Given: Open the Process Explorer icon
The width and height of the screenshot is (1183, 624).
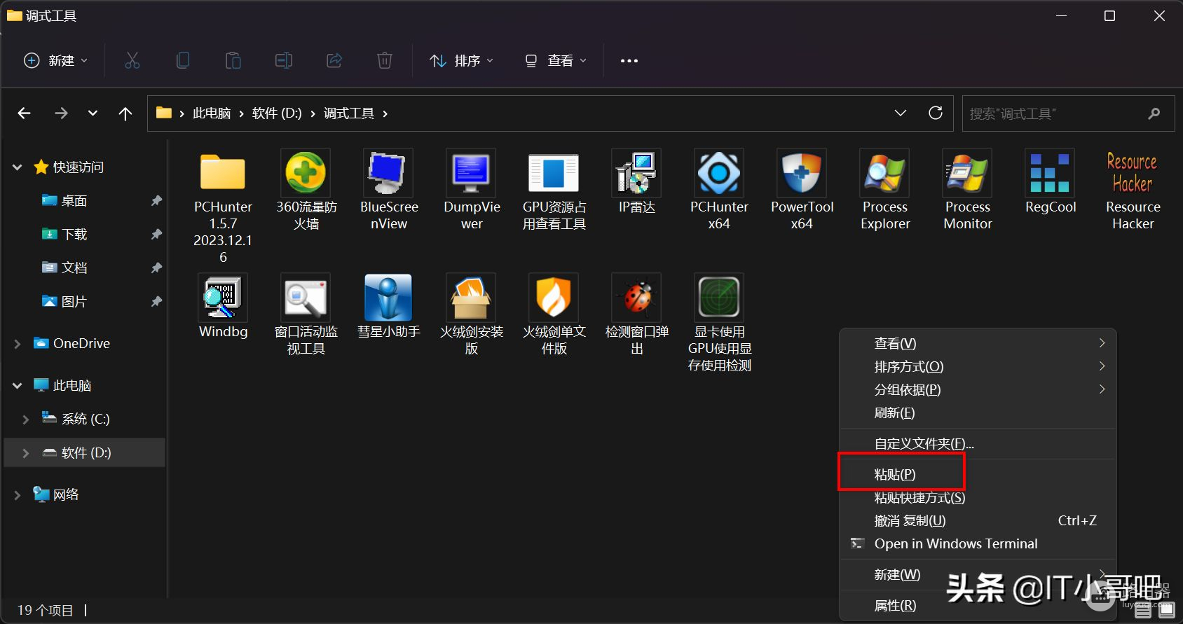Looking at the screenshot, I should (884, 174).
